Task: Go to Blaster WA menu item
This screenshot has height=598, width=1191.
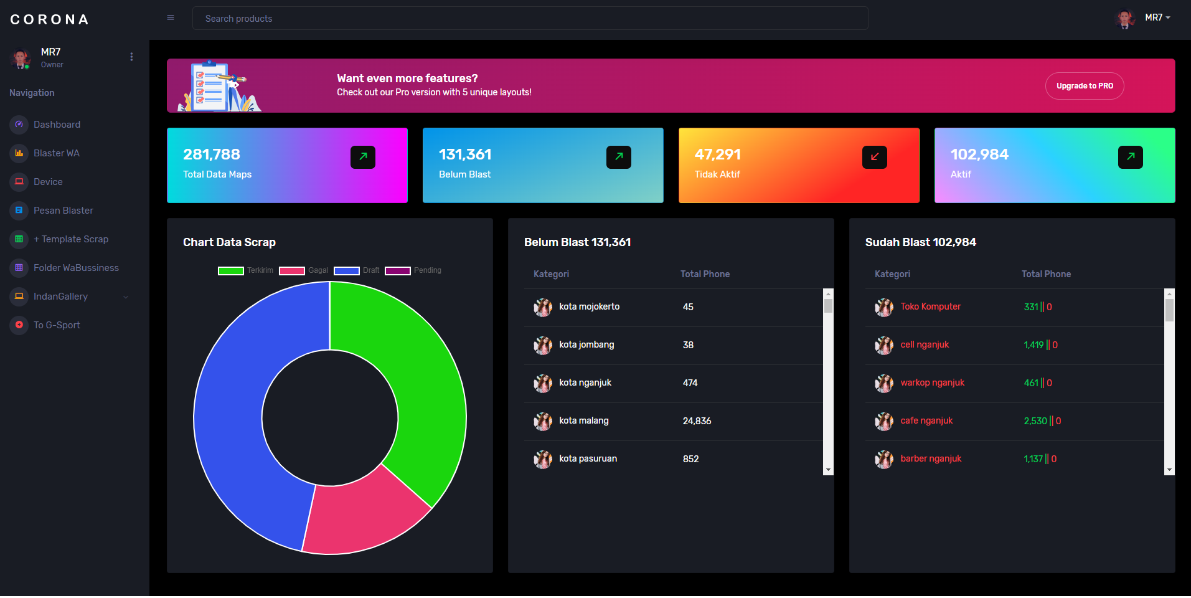Action: (x=57, y=153)
